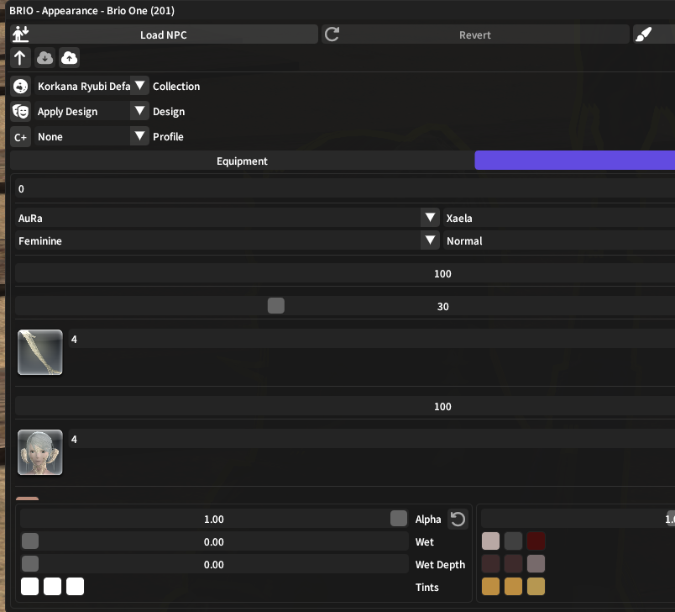
Task: Click the revert circular arrow icon
Action: (332, 34)
